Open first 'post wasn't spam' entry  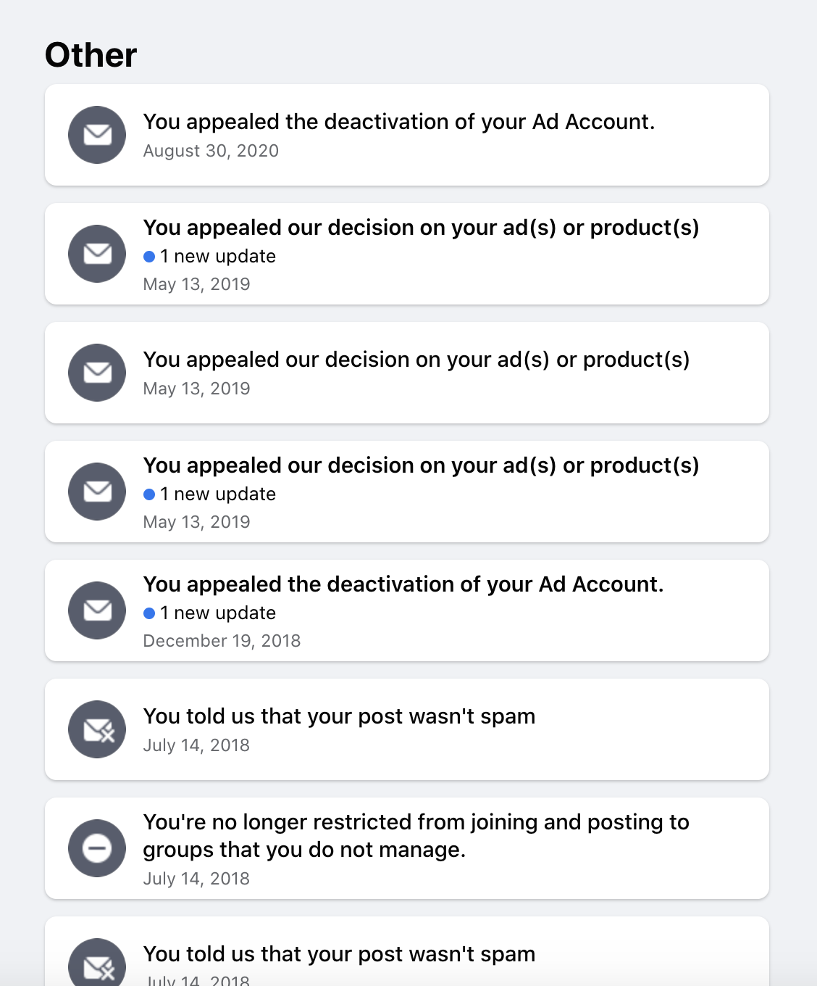click(407, 729)
